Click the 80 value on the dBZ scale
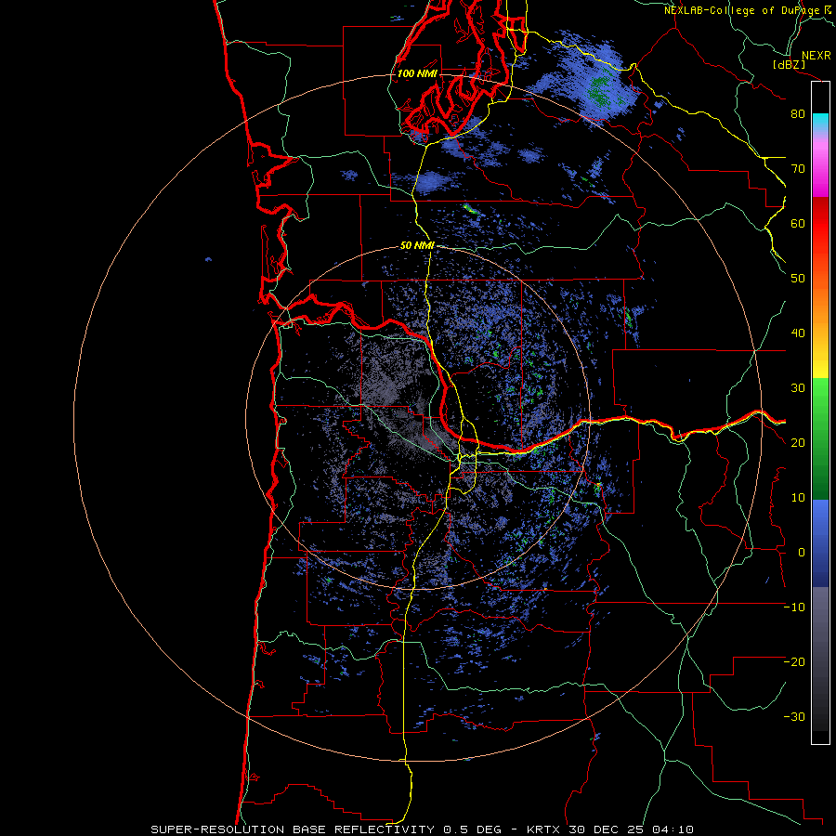 pos(798,113)
